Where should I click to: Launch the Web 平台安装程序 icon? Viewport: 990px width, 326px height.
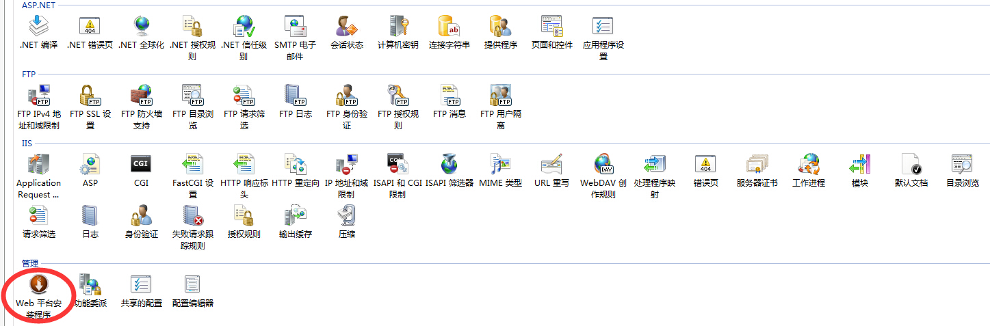tap(39, 285)
